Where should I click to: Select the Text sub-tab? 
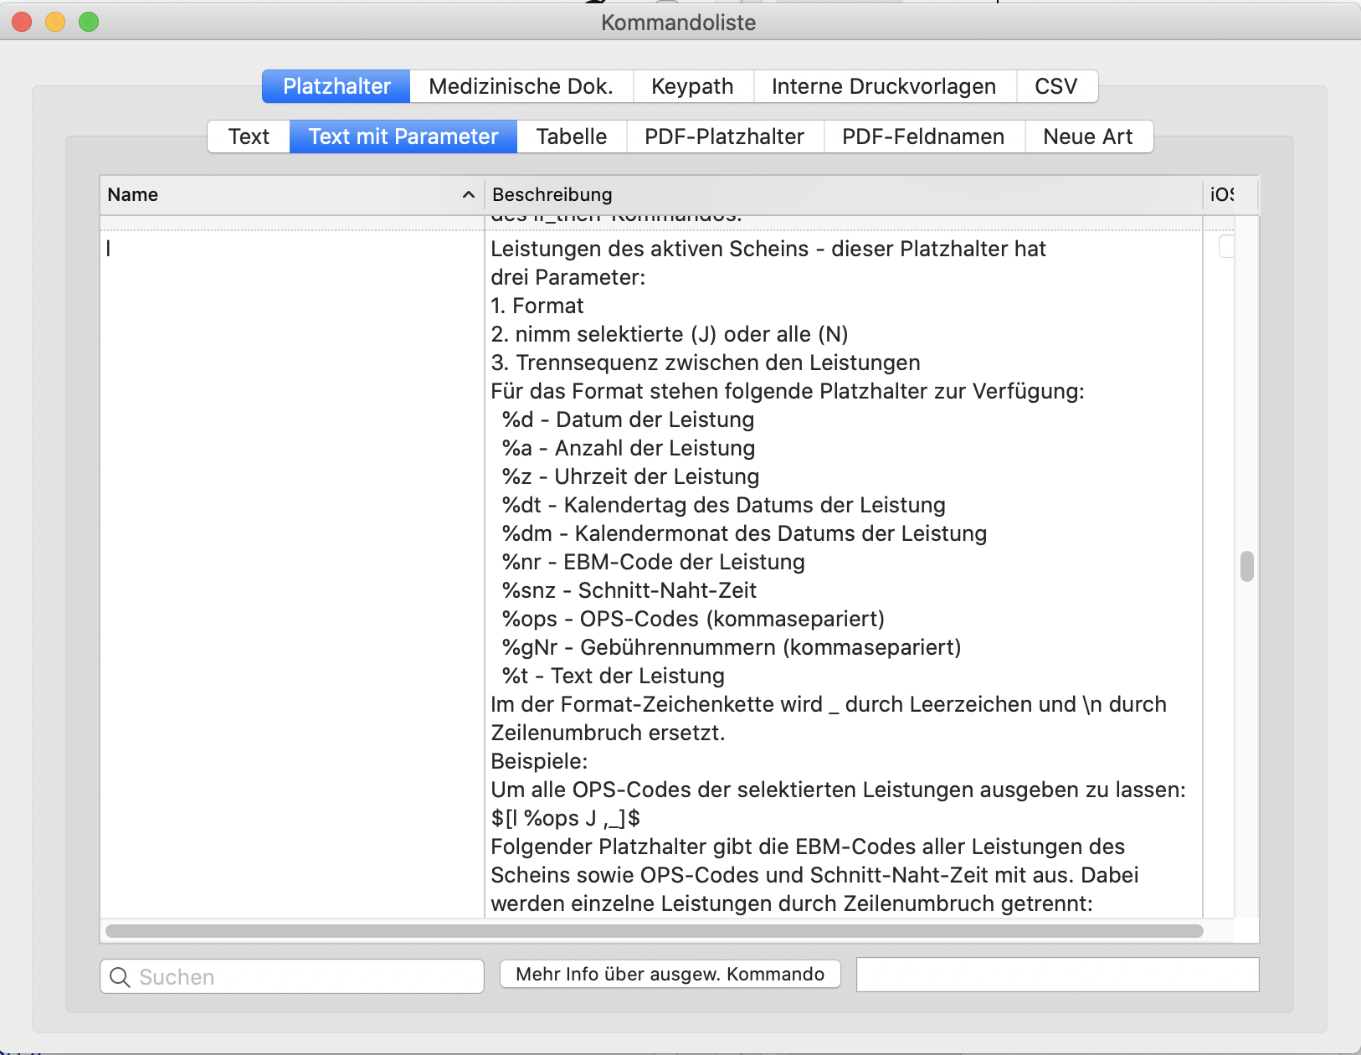click(x=249, y=136)
